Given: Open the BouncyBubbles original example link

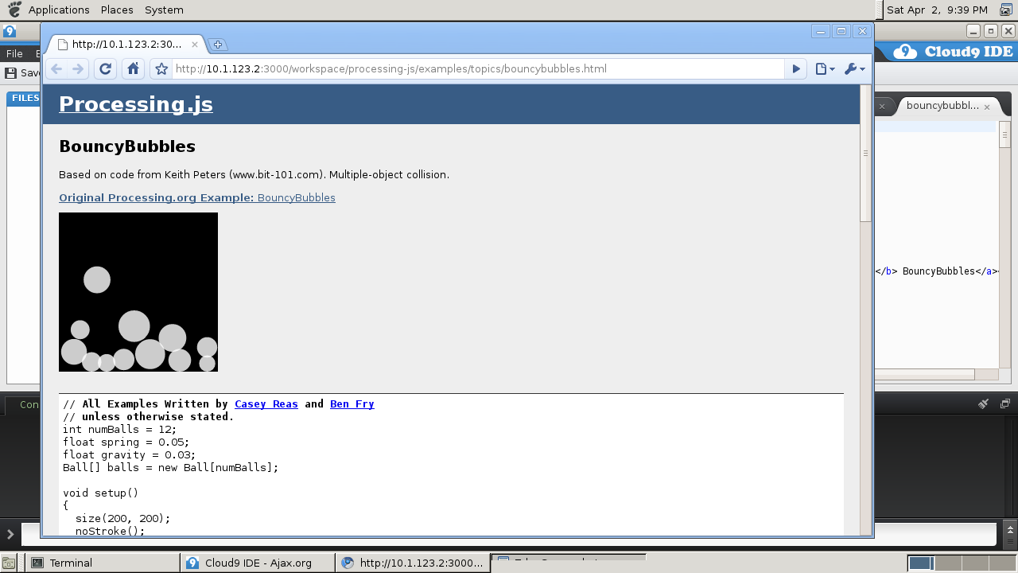Looking at the screenshot, I should (295, 197).
